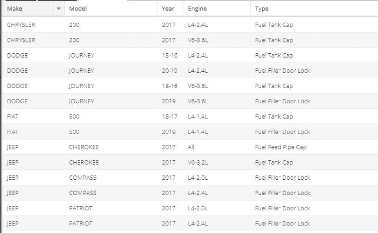Select Jeep Cherokee V6-3.2L row
378x233 pixels.
click(190, 162)
